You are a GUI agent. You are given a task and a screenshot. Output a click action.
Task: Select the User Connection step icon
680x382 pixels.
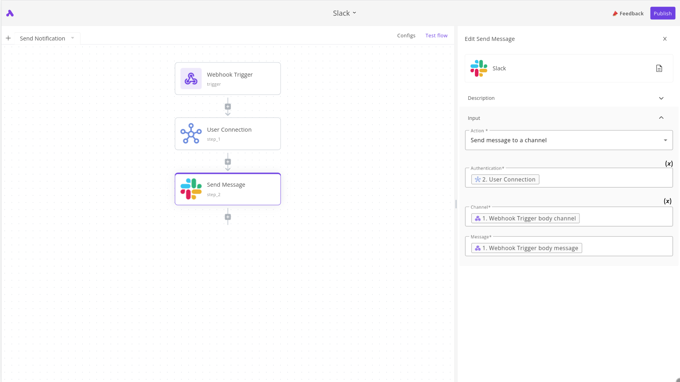[191, 134]
